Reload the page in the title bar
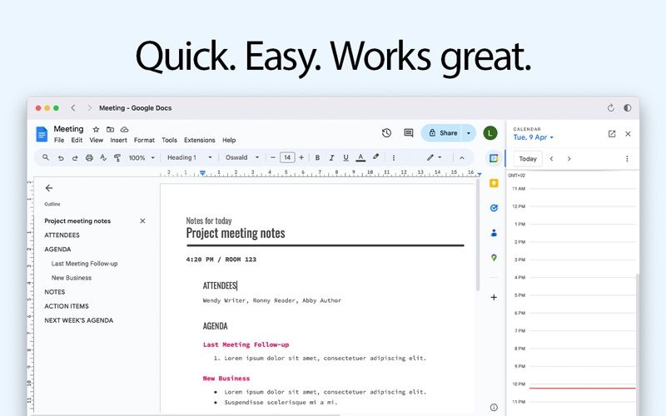This screenshot has width=666, height=416. 610,108
